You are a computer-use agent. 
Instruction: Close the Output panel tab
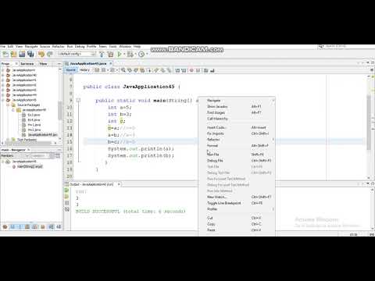[x=119, y=184]
